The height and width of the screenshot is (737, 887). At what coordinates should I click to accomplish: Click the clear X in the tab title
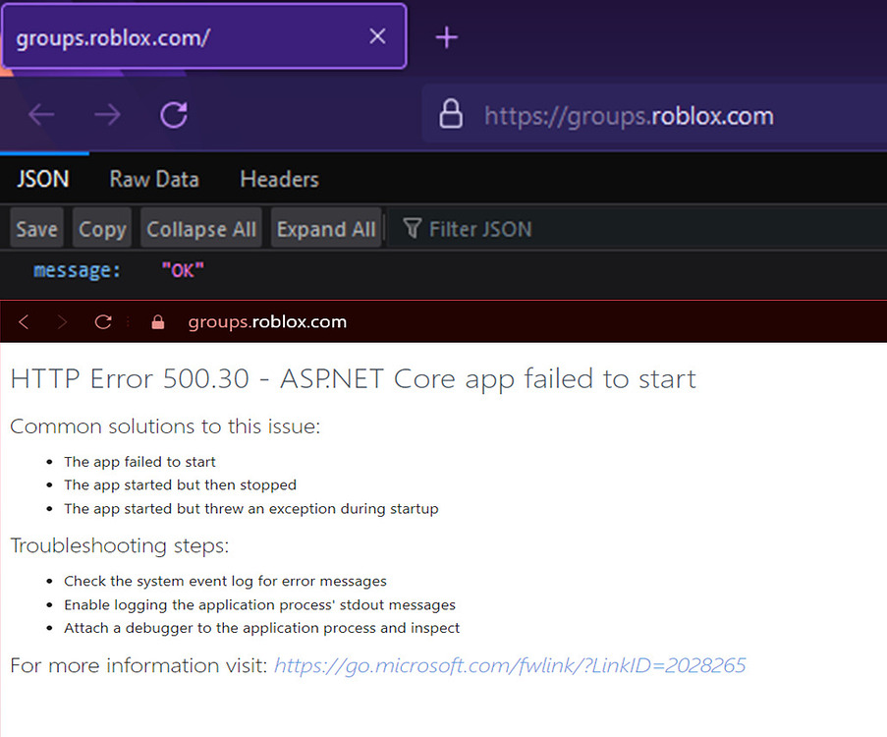click(x=377, y=35)
